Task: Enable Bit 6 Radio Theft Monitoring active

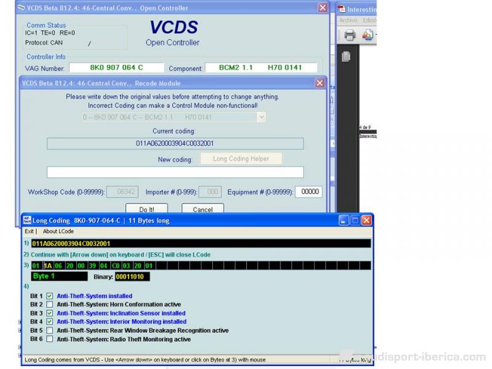Action: pos(50,339)
